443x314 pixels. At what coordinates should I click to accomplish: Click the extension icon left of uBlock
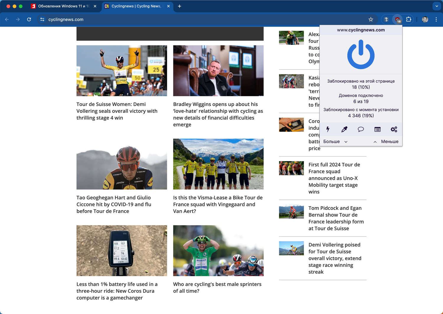click(386, 19)
